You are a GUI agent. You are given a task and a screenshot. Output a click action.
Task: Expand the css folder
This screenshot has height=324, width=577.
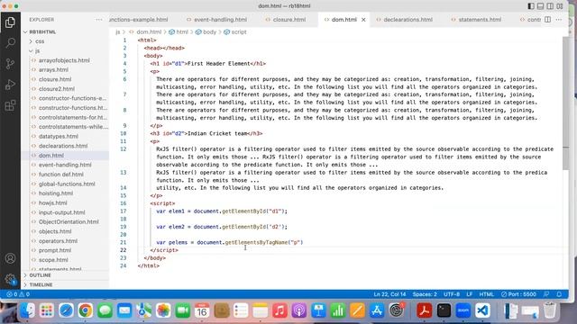point(40,41)
